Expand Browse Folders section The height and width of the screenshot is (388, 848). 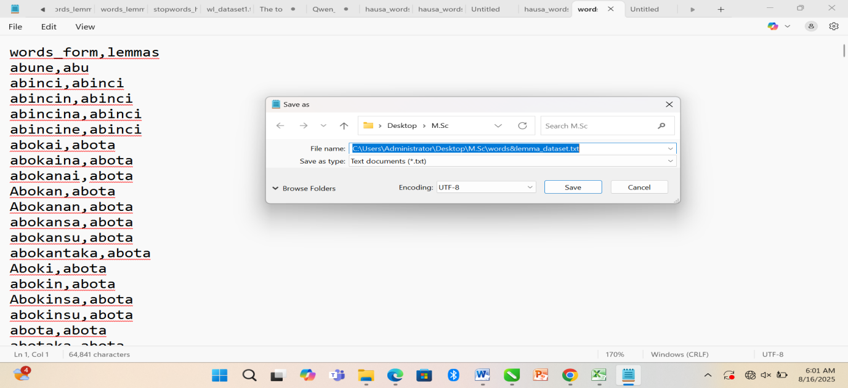(x=304, y=188)
